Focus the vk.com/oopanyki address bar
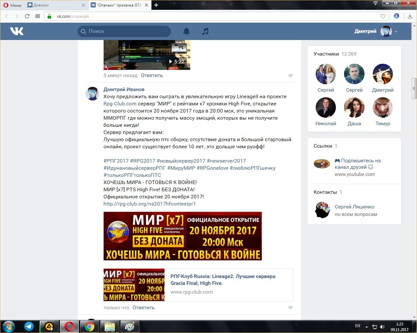Viewport: 417px width, 333px height. [x=217, y=16]
